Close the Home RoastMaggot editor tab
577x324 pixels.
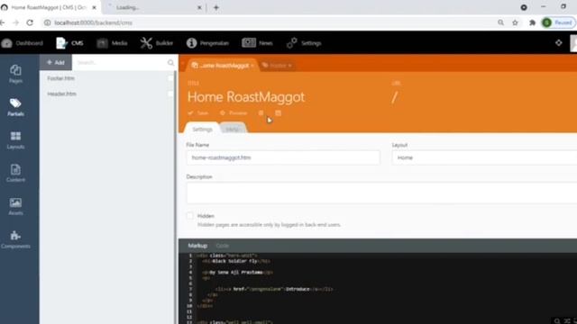(x=252, y=66)
